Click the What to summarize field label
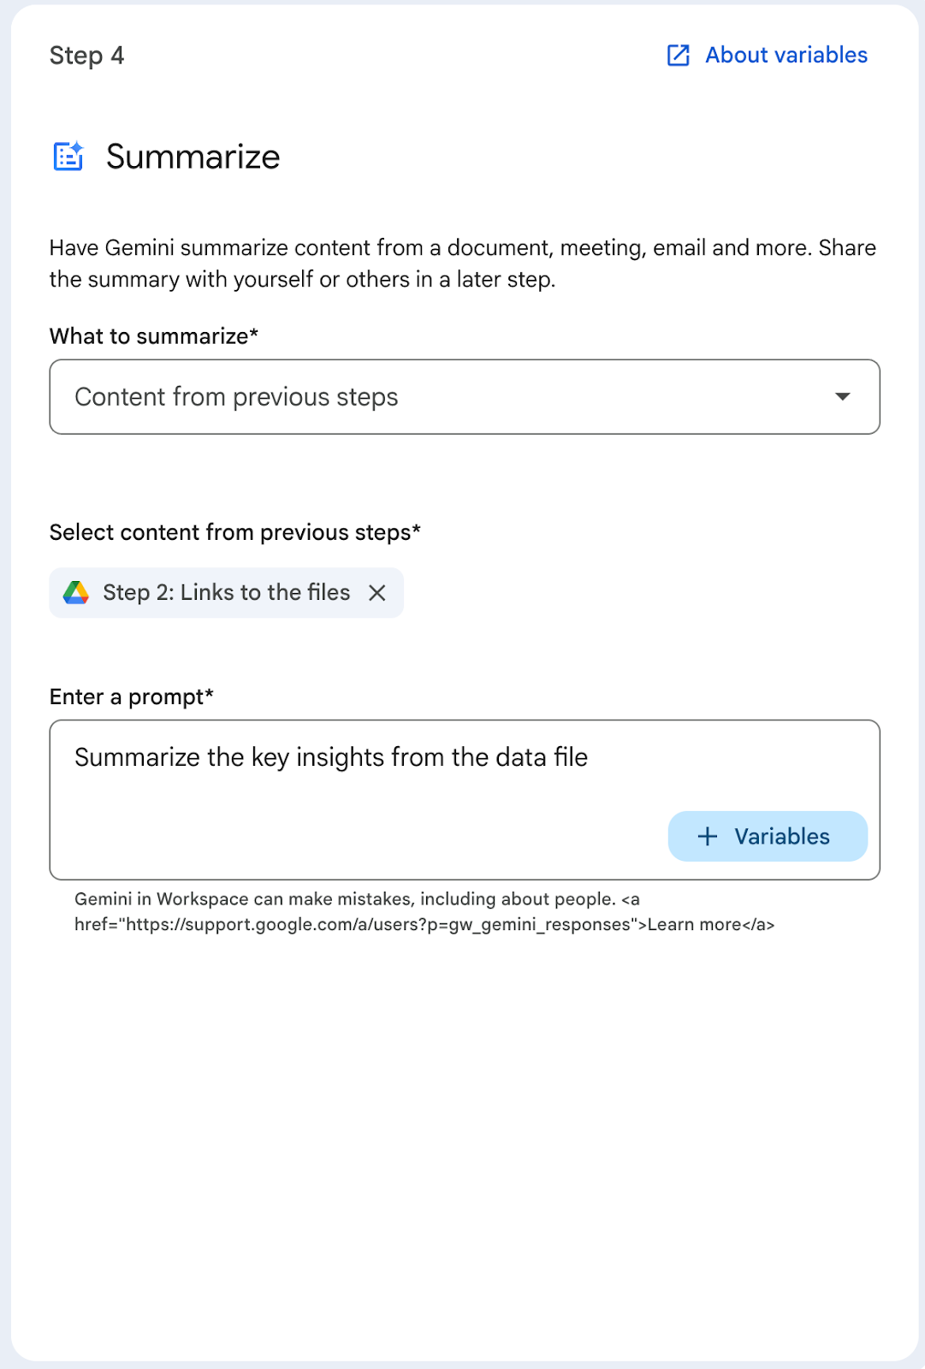This screenshot has width=925, height=1369. [153, 336]
